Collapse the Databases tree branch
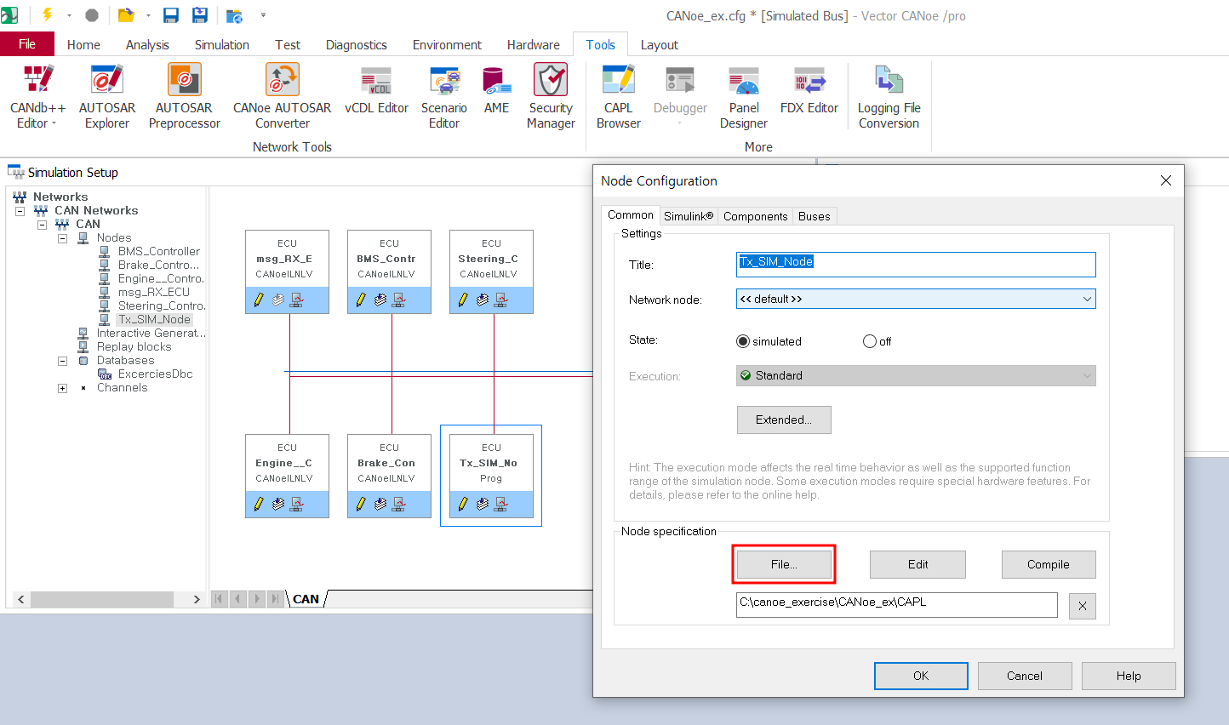This screenshot has width=1229, height=725. 62,360
